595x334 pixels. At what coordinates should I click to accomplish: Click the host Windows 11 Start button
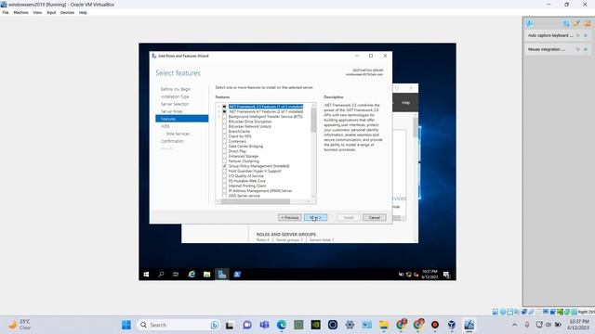pyautogui.click(x=126, y=325)
